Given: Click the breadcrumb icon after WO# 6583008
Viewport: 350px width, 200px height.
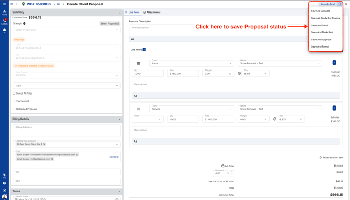Looking at the screenshot, I should (59, 4).
